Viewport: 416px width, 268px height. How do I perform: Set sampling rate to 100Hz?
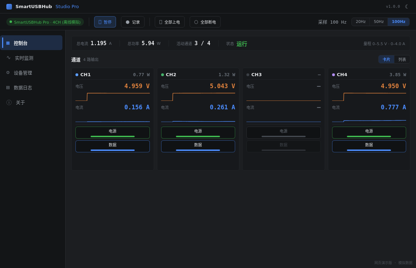click(398, 22)
